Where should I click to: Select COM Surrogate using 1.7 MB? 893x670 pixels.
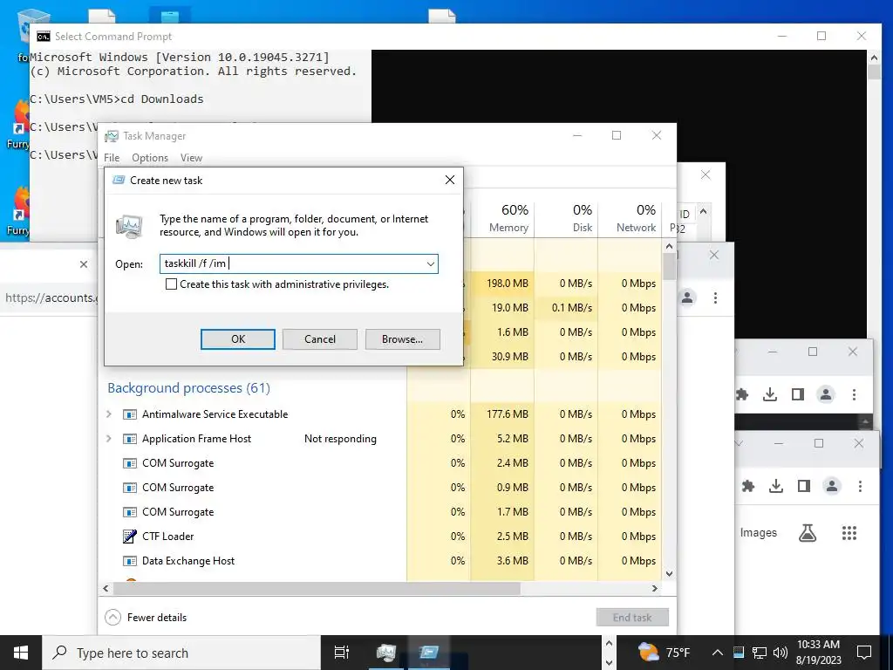click(x=178, y=512)
